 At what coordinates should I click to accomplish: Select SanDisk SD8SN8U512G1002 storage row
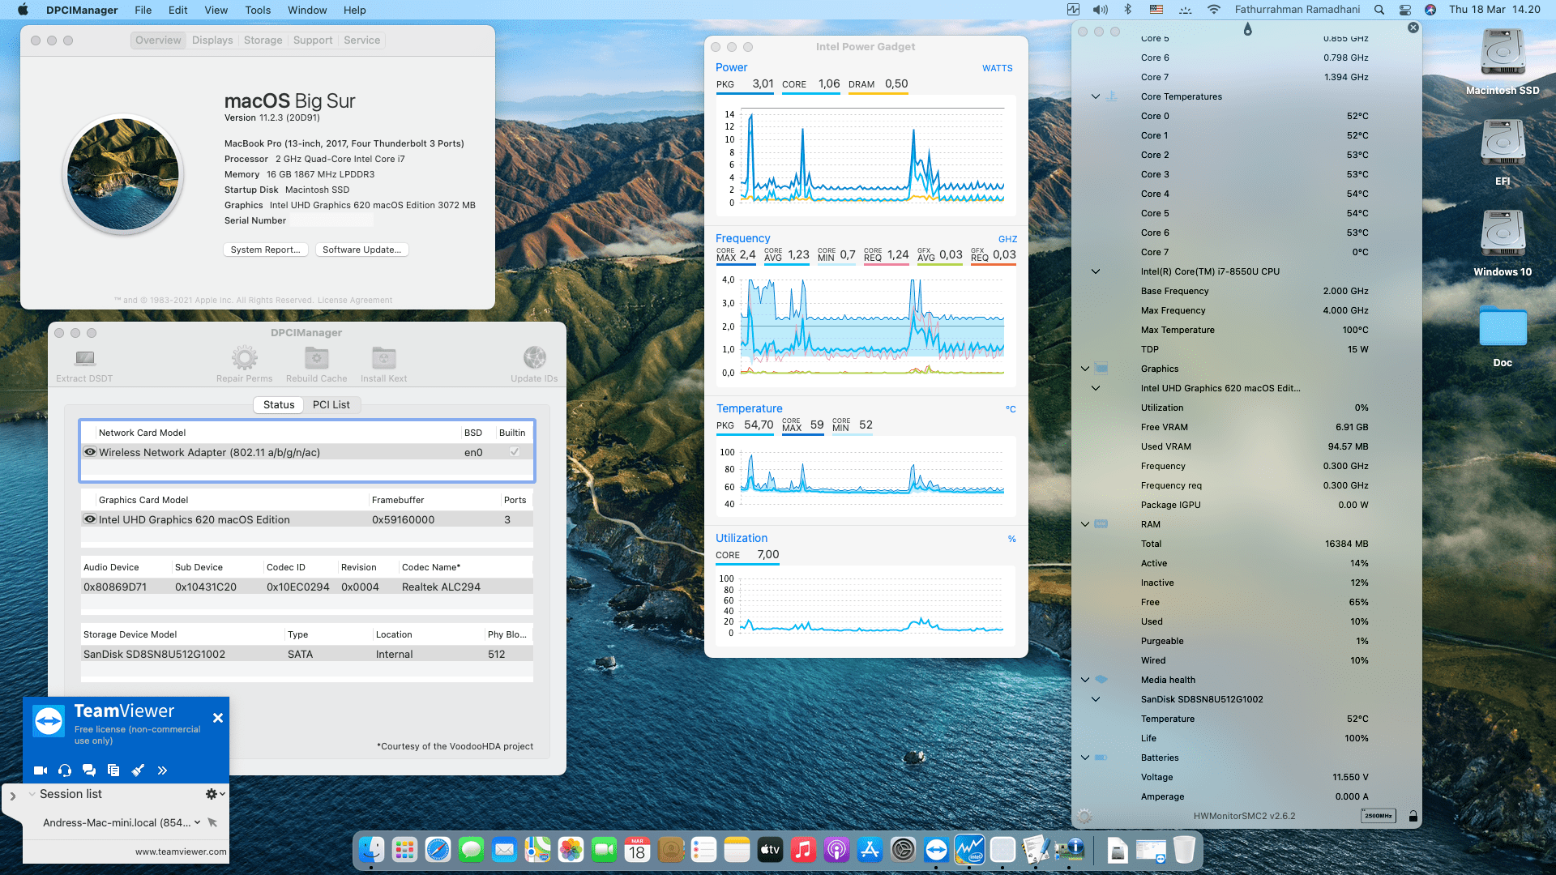pyautogui.click(x=307, y=654)
